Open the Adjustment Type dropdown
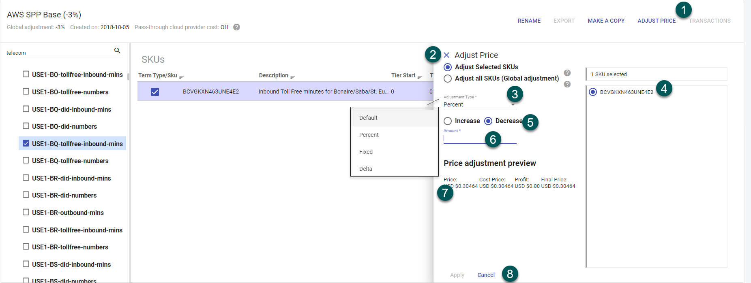Image resolution: width=751 pixels, height=283 pixels. [480, 104]
